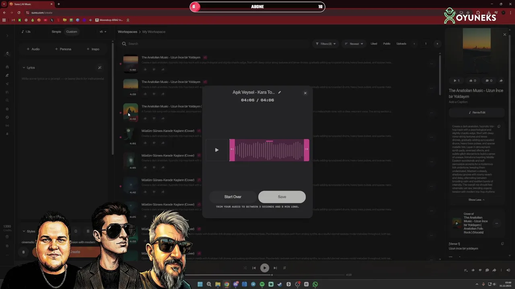Skip to next track in player
This screenshot has height=289, width=515.
[275, 268]
